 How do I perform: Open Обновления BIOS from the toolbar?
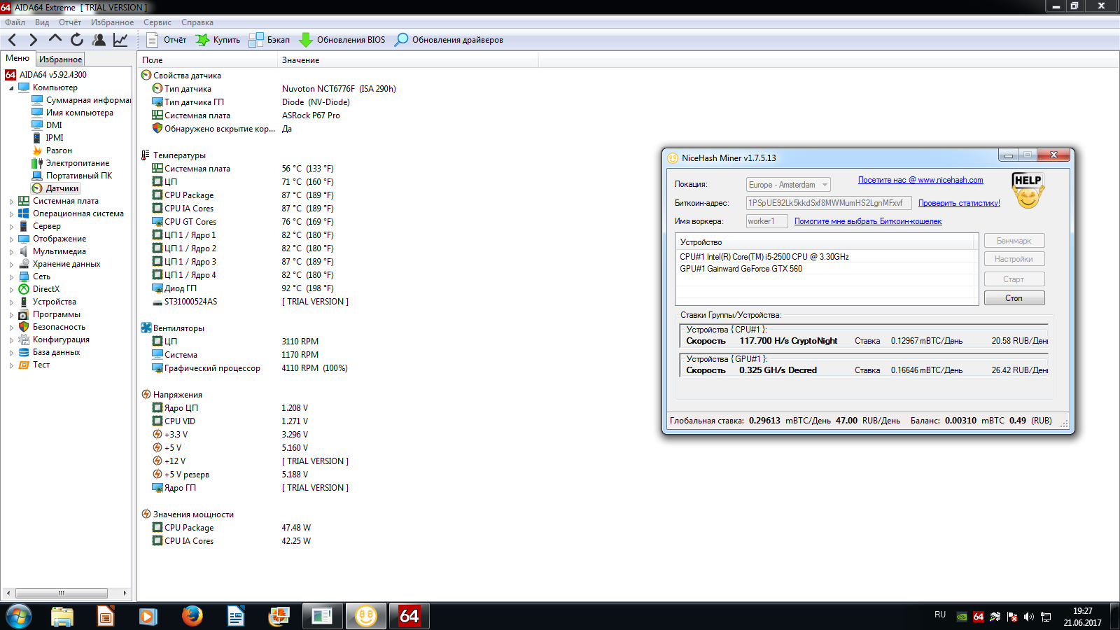(x=342, y=40)
